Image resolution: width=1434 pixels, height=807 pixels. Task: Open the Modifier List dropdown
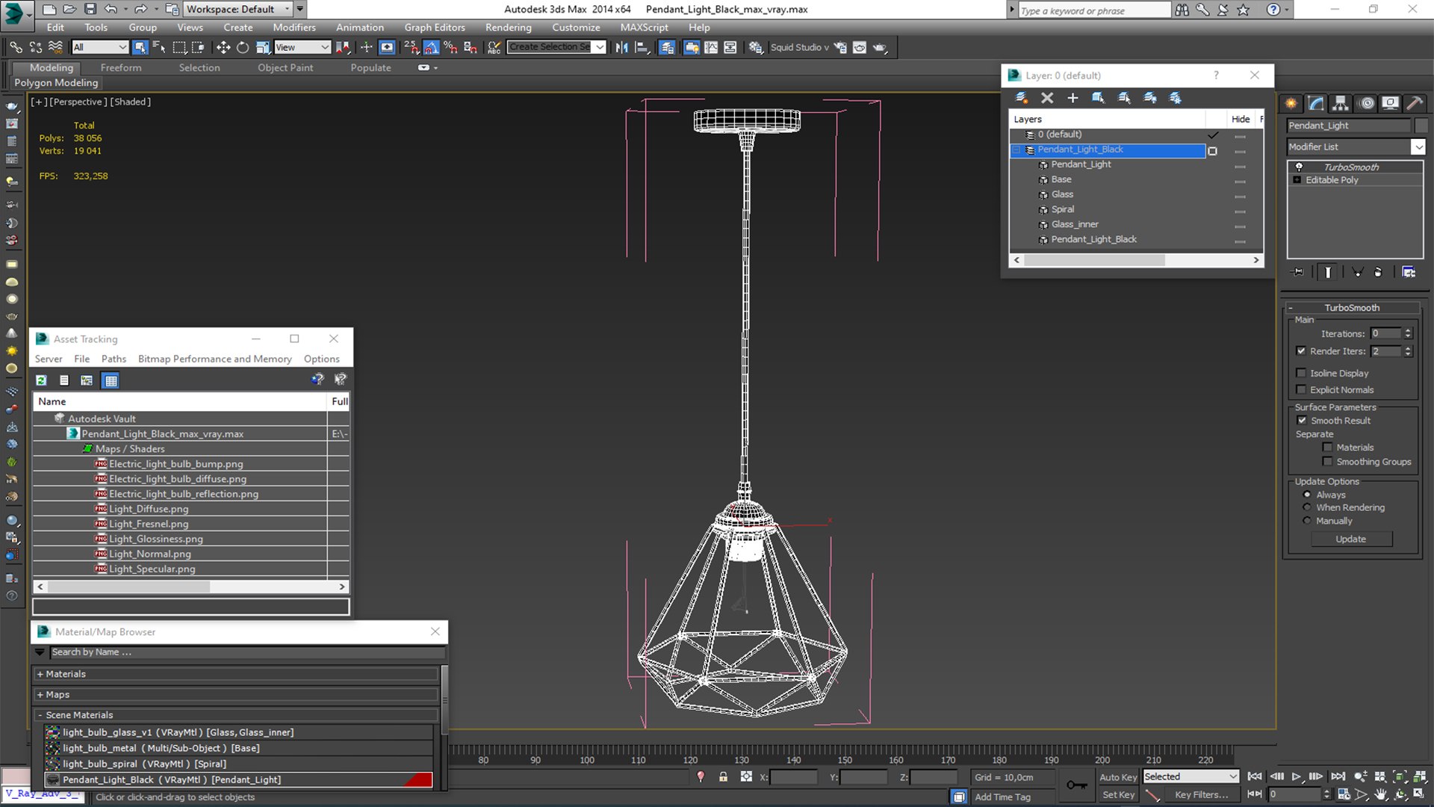[x=1418, y=147]
